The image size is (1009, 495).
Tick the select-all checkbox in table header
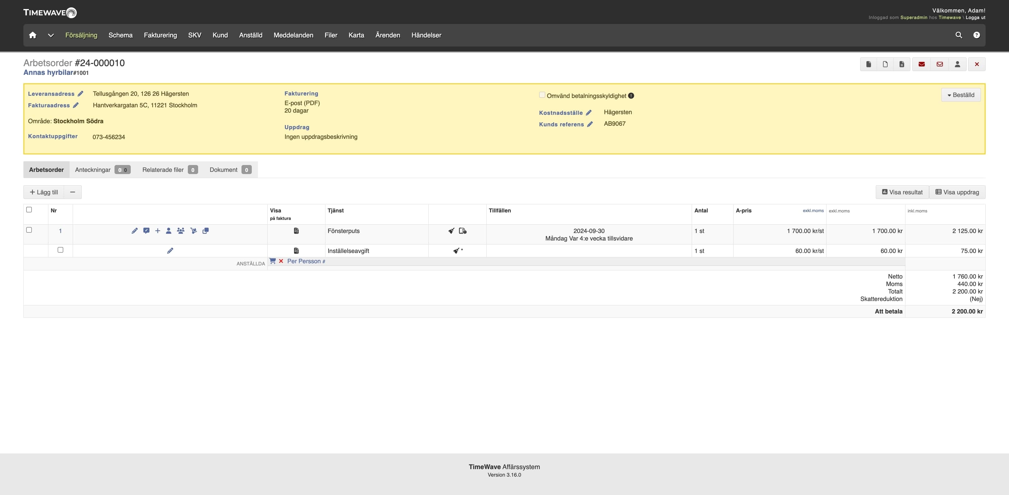(x=29, y=210)
